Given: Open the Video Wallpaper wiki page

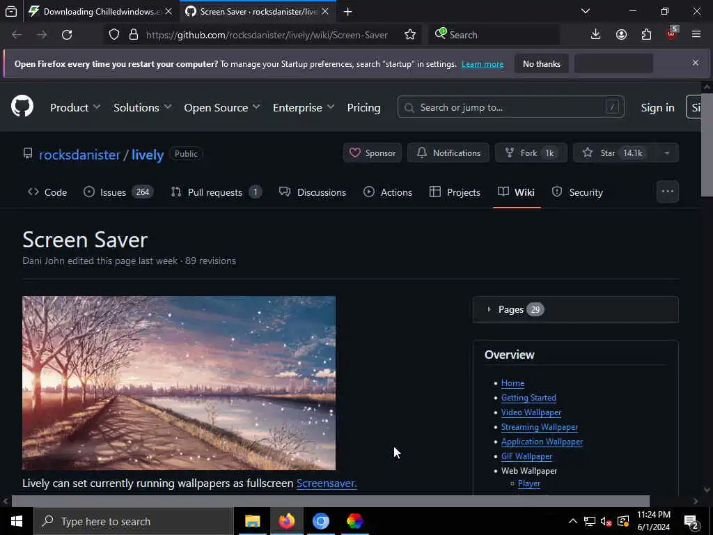Looking at the screenshot, I should click(531, 412).
